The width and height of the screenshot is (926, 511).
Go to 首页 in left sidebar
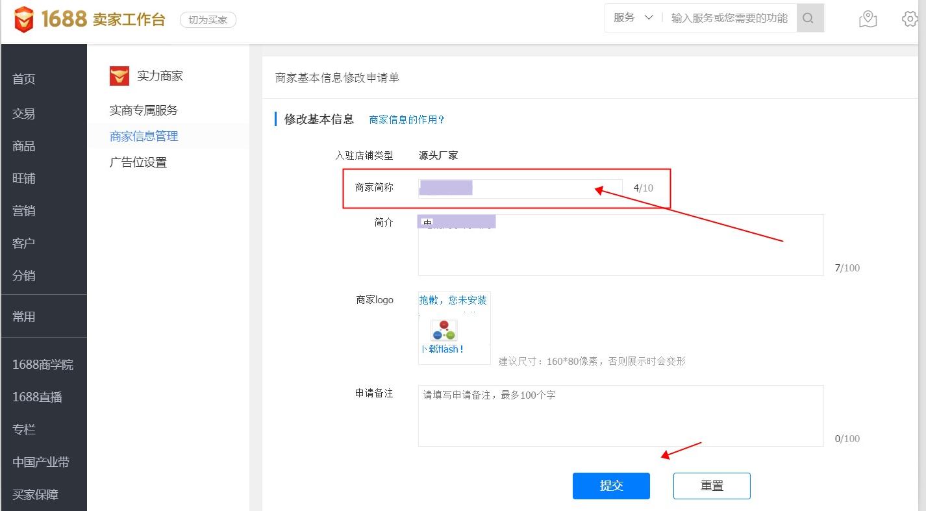coord(24,79)
